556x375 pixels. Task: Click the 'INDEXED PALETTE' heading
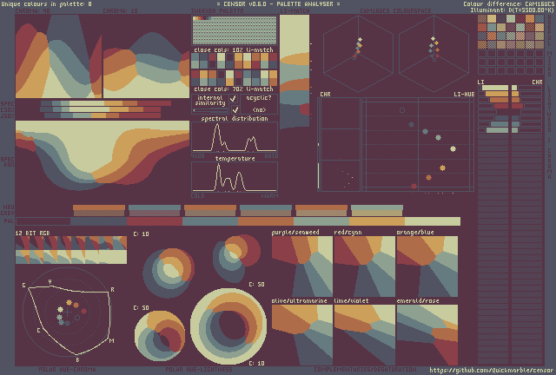click(x=217, y=11)
